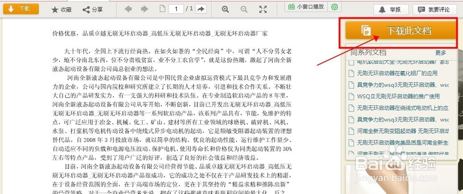Open WSQⅡ无刷无环启动器的推广使用 document

[x=398, y=96]
